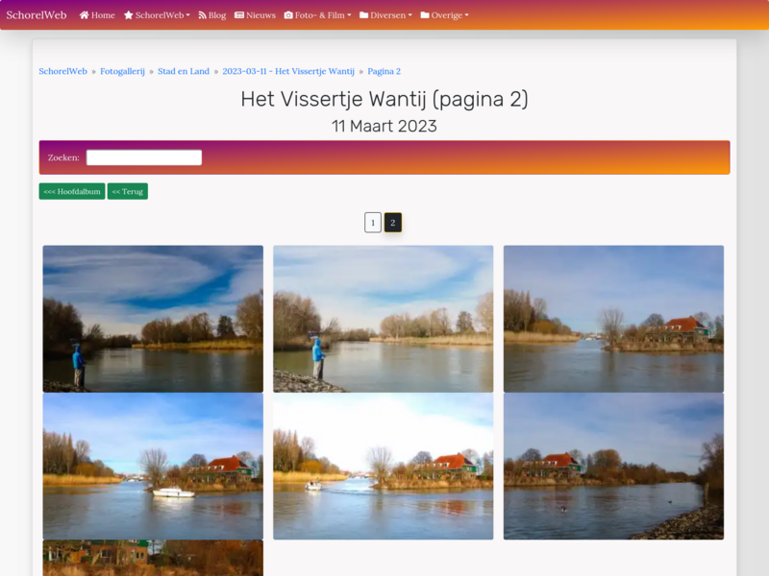Open 2023-03-11 - Het Vissertje Wantij breadcrumb
The image size is (769, 576).
pyautogui.click(x=288, y=71)
